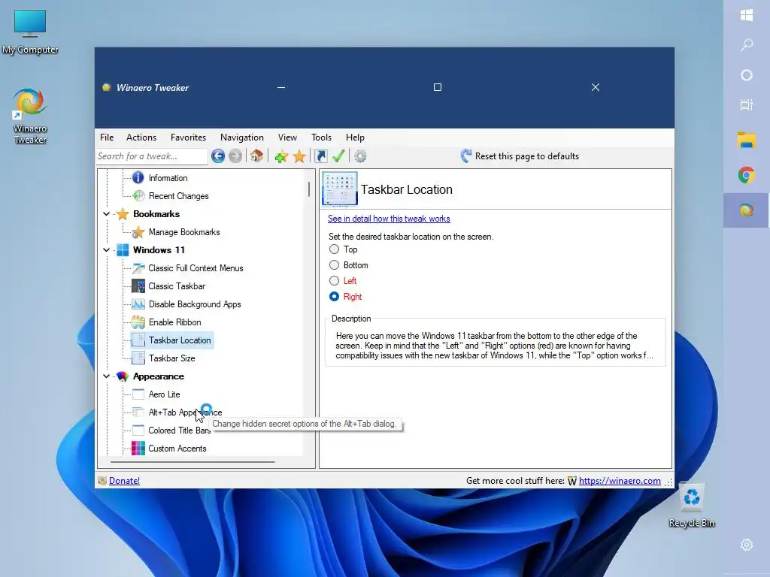Select the Left taskbar location option

(x=334, y=281)
